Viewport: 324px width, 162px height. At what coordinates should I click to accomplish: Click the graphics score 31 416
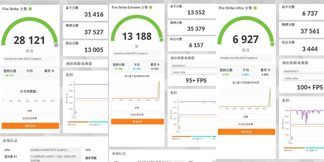[94, 14]
